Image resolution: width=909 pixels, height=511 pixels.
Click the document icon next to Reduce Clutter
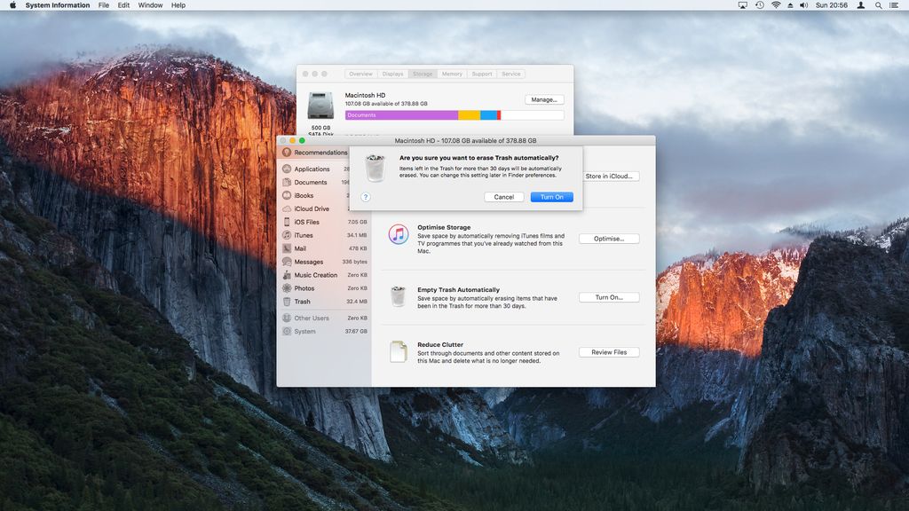pos(399,351)
